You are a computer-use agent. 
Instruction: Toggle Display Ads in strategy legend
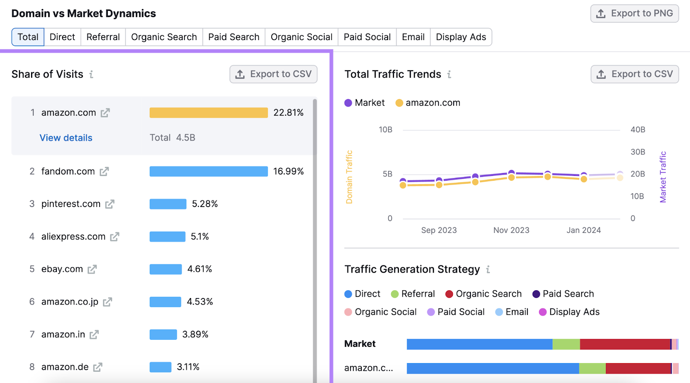569,312
